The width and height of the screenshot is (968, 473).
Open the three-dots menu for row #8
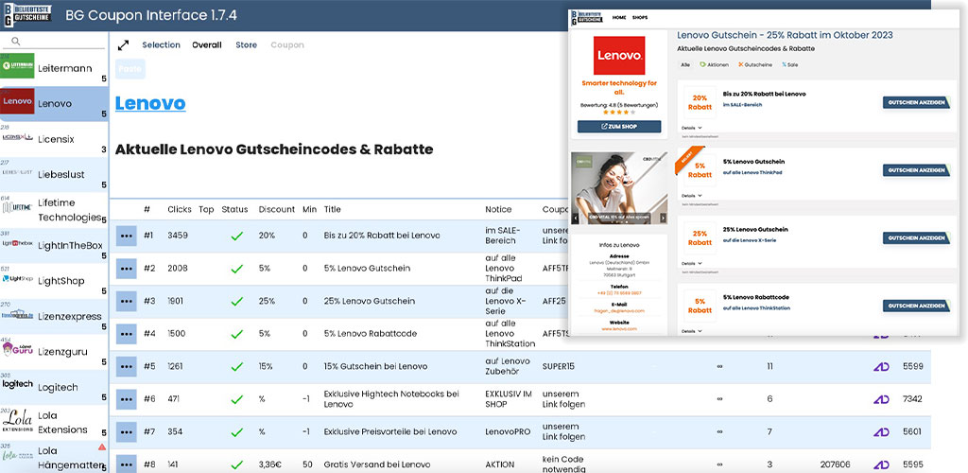click(x=127, y=464)
